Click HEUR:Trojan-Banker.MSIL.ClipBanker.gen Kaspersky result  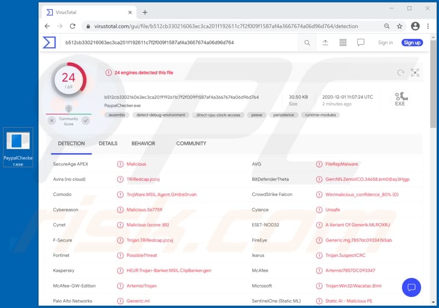169,271
